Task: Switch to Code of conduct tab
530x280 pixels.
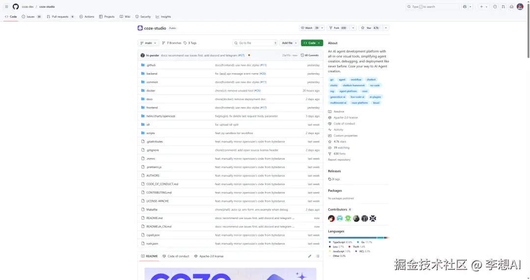Action: 176,256
